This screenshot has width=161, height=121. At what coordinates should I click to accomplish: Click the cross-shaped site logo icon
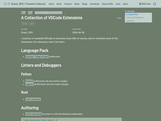click(x=5, y=4)
